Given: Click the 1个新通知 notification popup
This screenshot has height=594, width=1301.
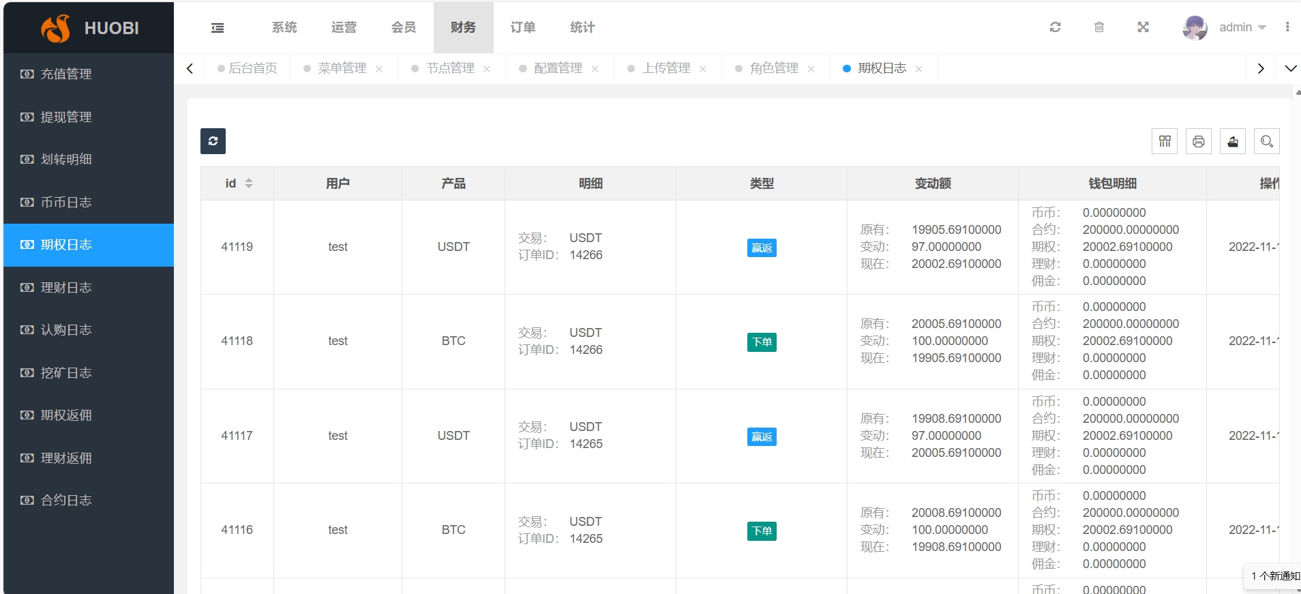Looking at the screenshot, I should [x=1274, y=576].
